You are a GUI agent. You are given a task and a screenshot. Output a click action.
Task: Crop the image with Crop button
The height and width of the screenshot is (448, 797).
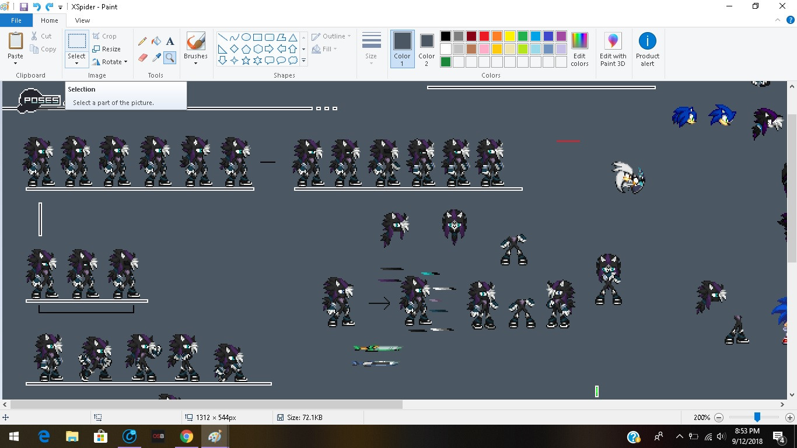click(x=104, y=36)
